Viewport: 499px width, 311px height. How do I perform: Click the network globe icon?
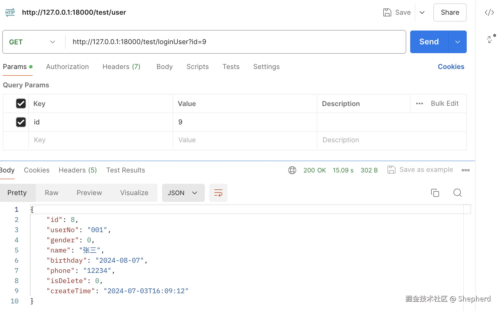tap(292, 170)
